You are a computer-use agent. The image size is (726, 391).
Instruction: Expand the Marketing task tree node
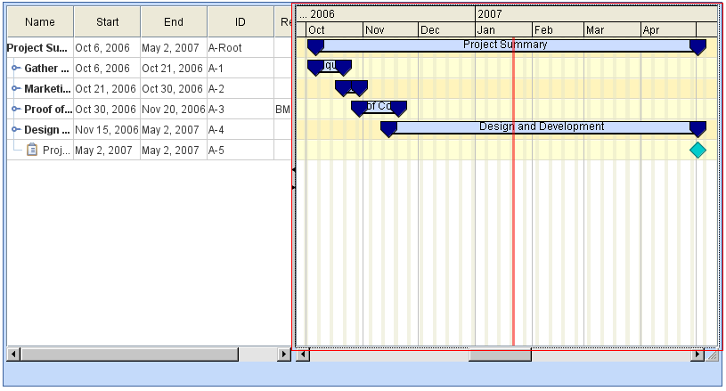(x=16, y=89)
